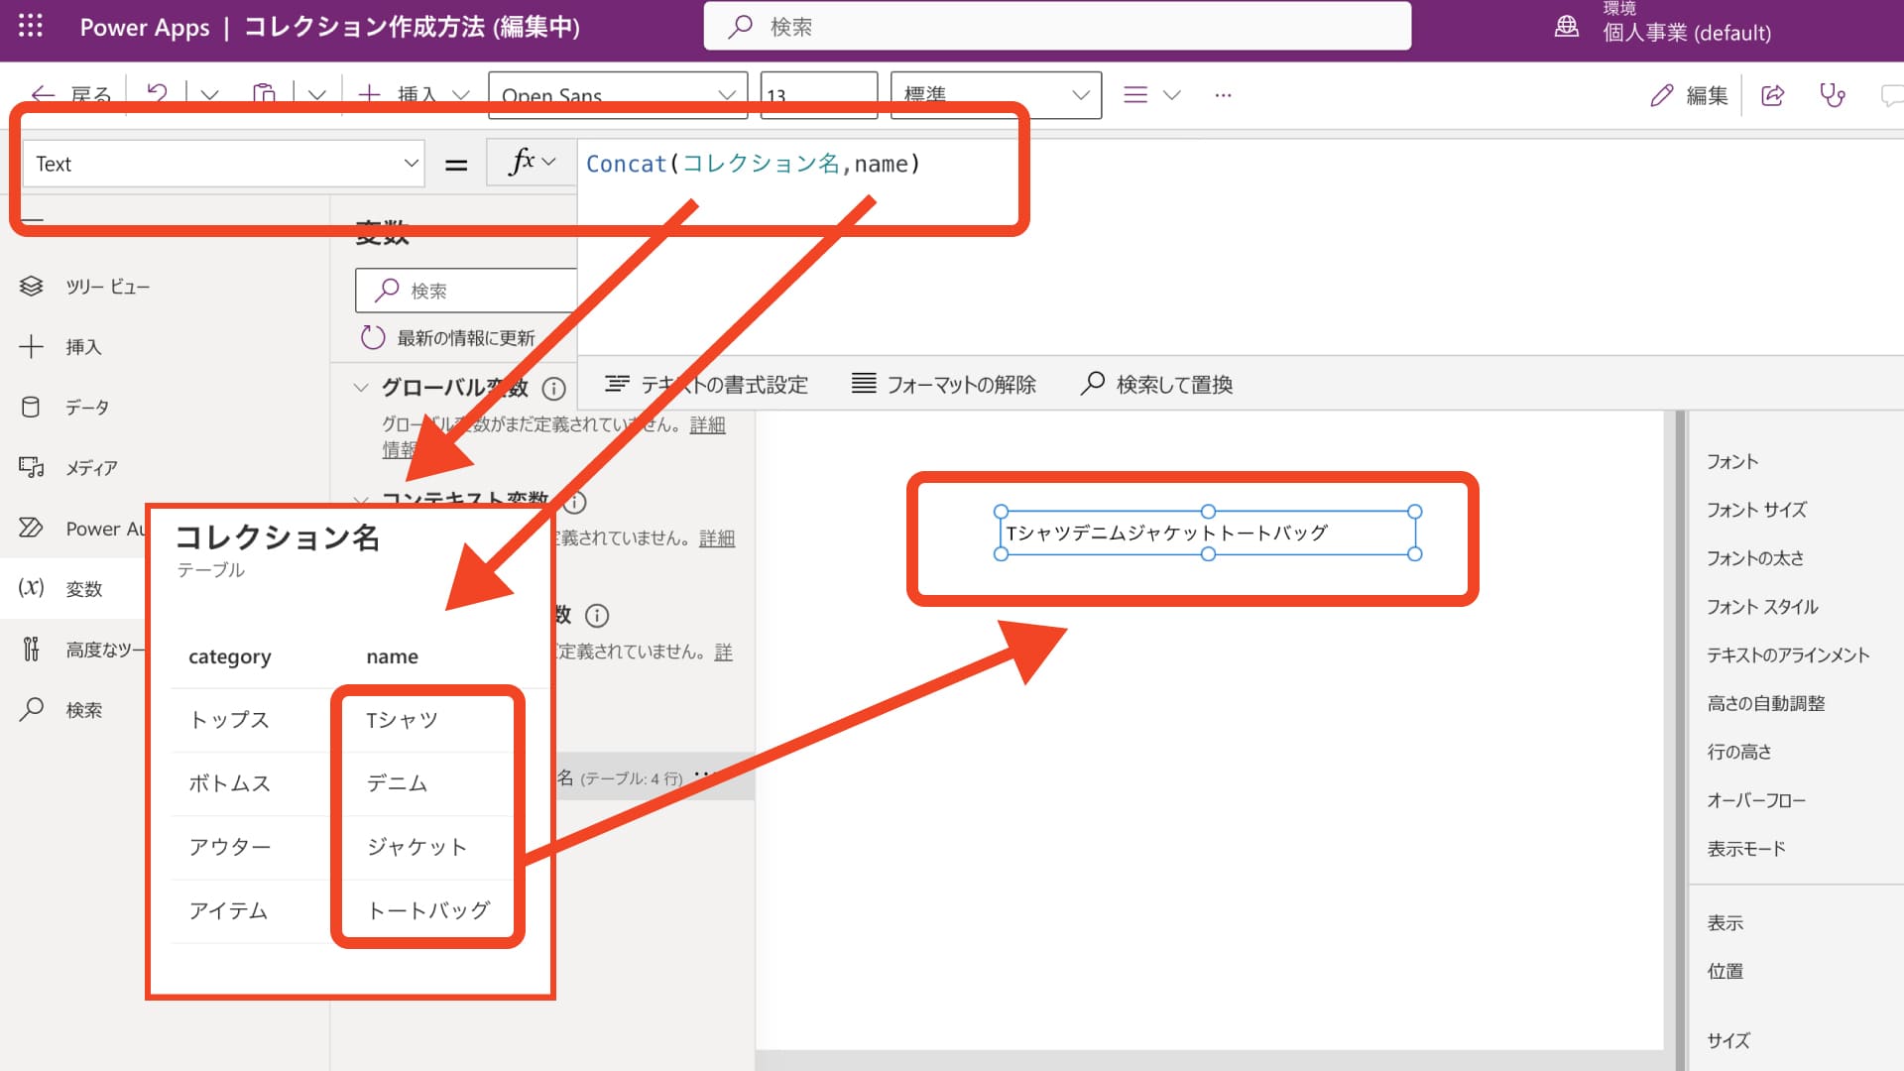Select the Power Automate sidebar icon
The width and height of the screenshot is (1904, 1071).
[x=30, y=528]
